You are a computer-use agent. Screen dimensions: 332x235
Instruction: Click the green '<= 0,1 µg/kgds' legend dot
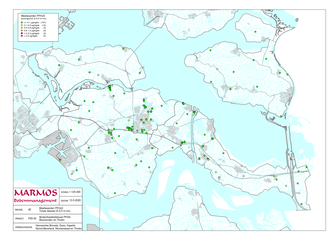pos(21,22)
